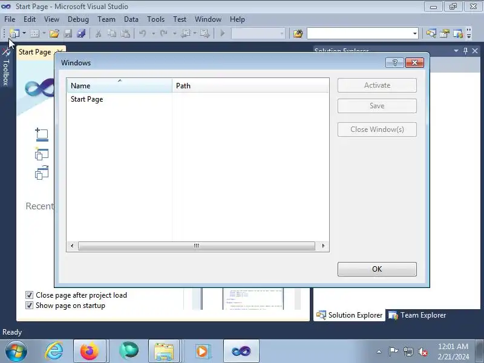The image size is (484, 363).
Task: Open the Data menu
Action: click(x=131, y=19)
